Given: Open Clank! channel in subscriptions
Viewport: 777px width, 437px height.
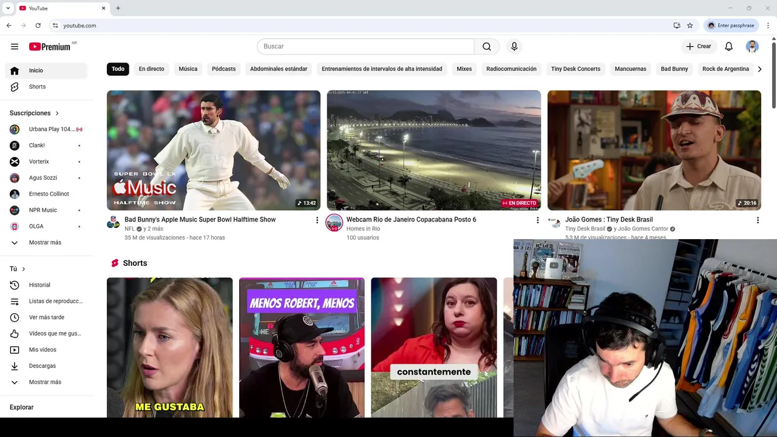Looking at the screenshot, I should (x=46, y=146).
